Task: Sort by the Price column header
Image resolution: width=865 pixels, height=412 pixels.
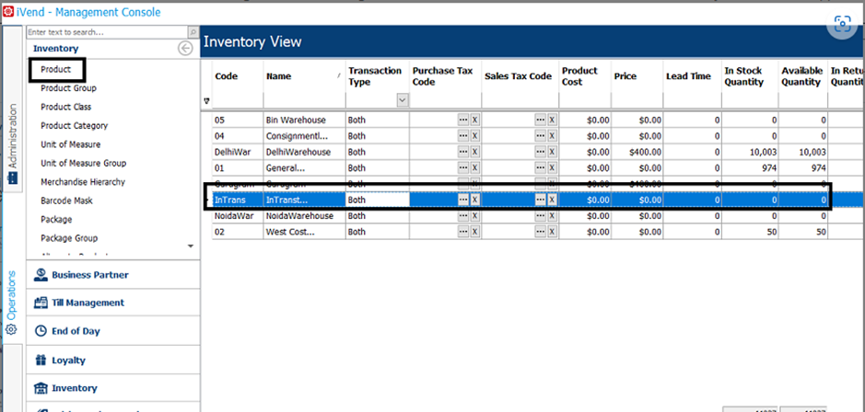Action: point(637,76)
